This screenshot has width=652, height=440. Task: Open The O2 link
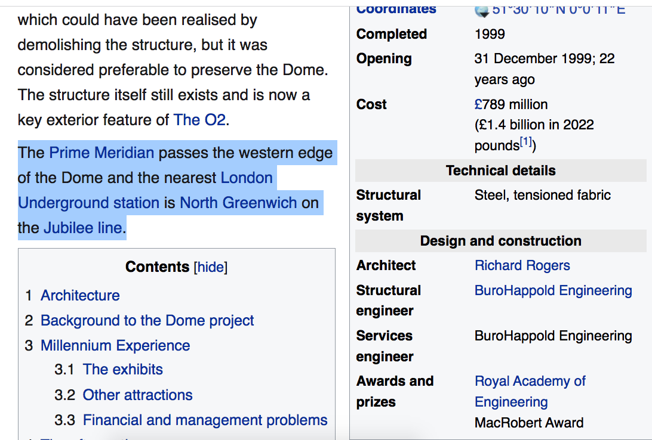pyautogui.click(x=199, y=120)
